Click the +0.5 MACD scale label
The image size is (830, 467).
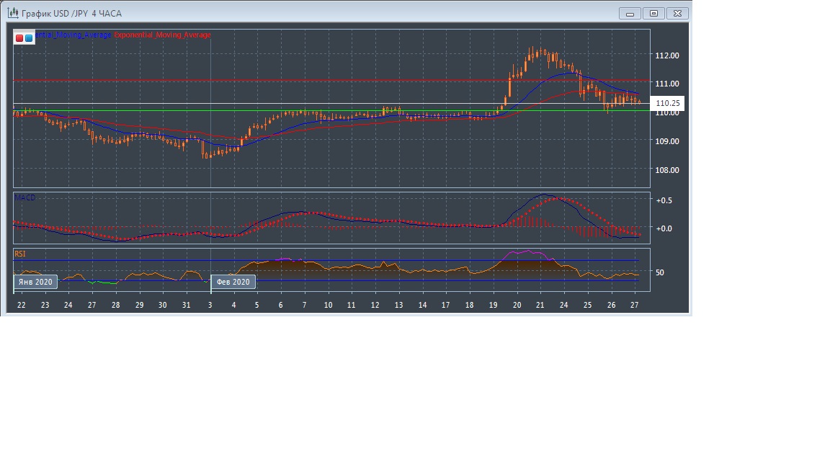pyautogui.click(x=664, y=200)
